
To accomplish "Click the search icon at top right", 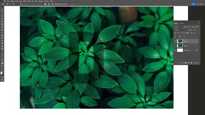I will coord(199,4).
